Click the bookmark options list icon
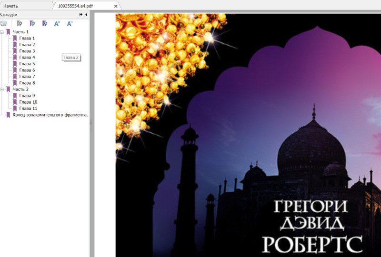Image resolution: width=381 pixels, height=257 pixels. [4, 23]
